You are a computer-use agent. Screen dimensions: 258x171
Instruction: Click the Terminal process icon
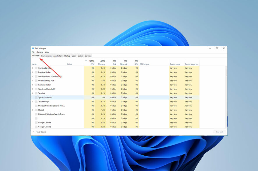pyautogui.click(x=36, y=93)
